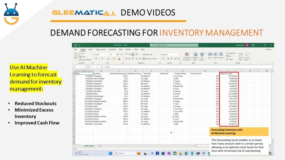This screenshot has height=160, width=285.
Task: Click Decrease Font Size icon
Action: click(x=121, y=54)
